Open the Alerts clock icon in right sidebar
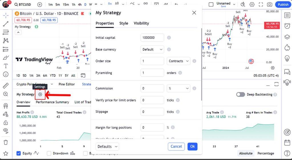This screenshot has width=292, height=160. [x=287, y=132]
